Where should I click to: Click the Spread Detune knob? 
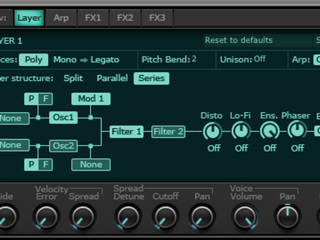[128, 217]
